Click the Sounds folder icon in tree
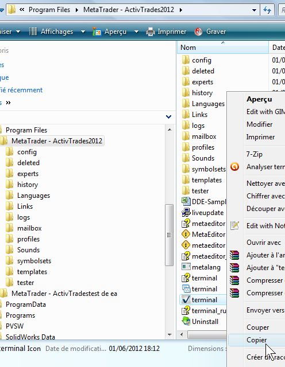The height and width of the screenshot is (367, 285). (x=10, y=250)
